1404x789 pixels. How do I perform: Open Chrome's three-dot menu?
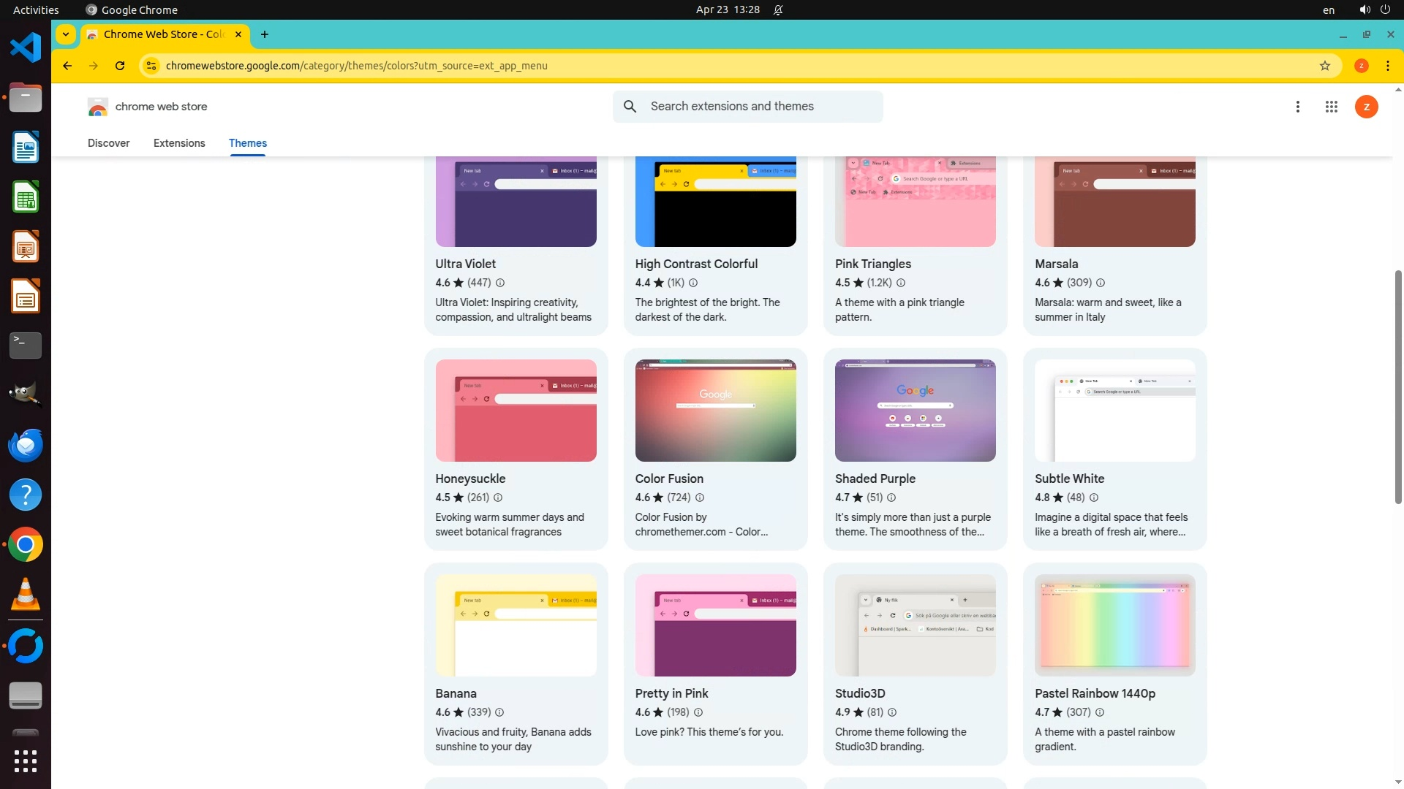point(1387,66)
